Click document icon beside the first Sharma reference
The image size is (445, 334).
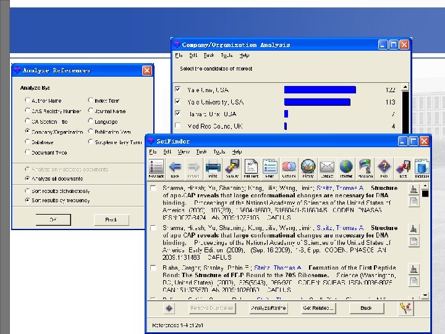(x=413, y=202)
